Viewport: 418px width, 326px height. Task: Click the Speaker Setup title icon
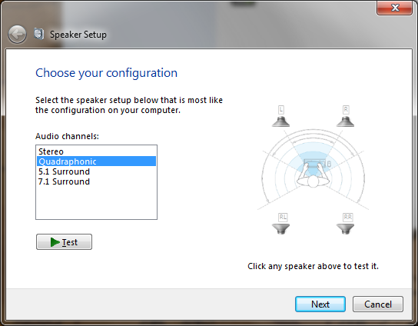click(x=39, y=34)
